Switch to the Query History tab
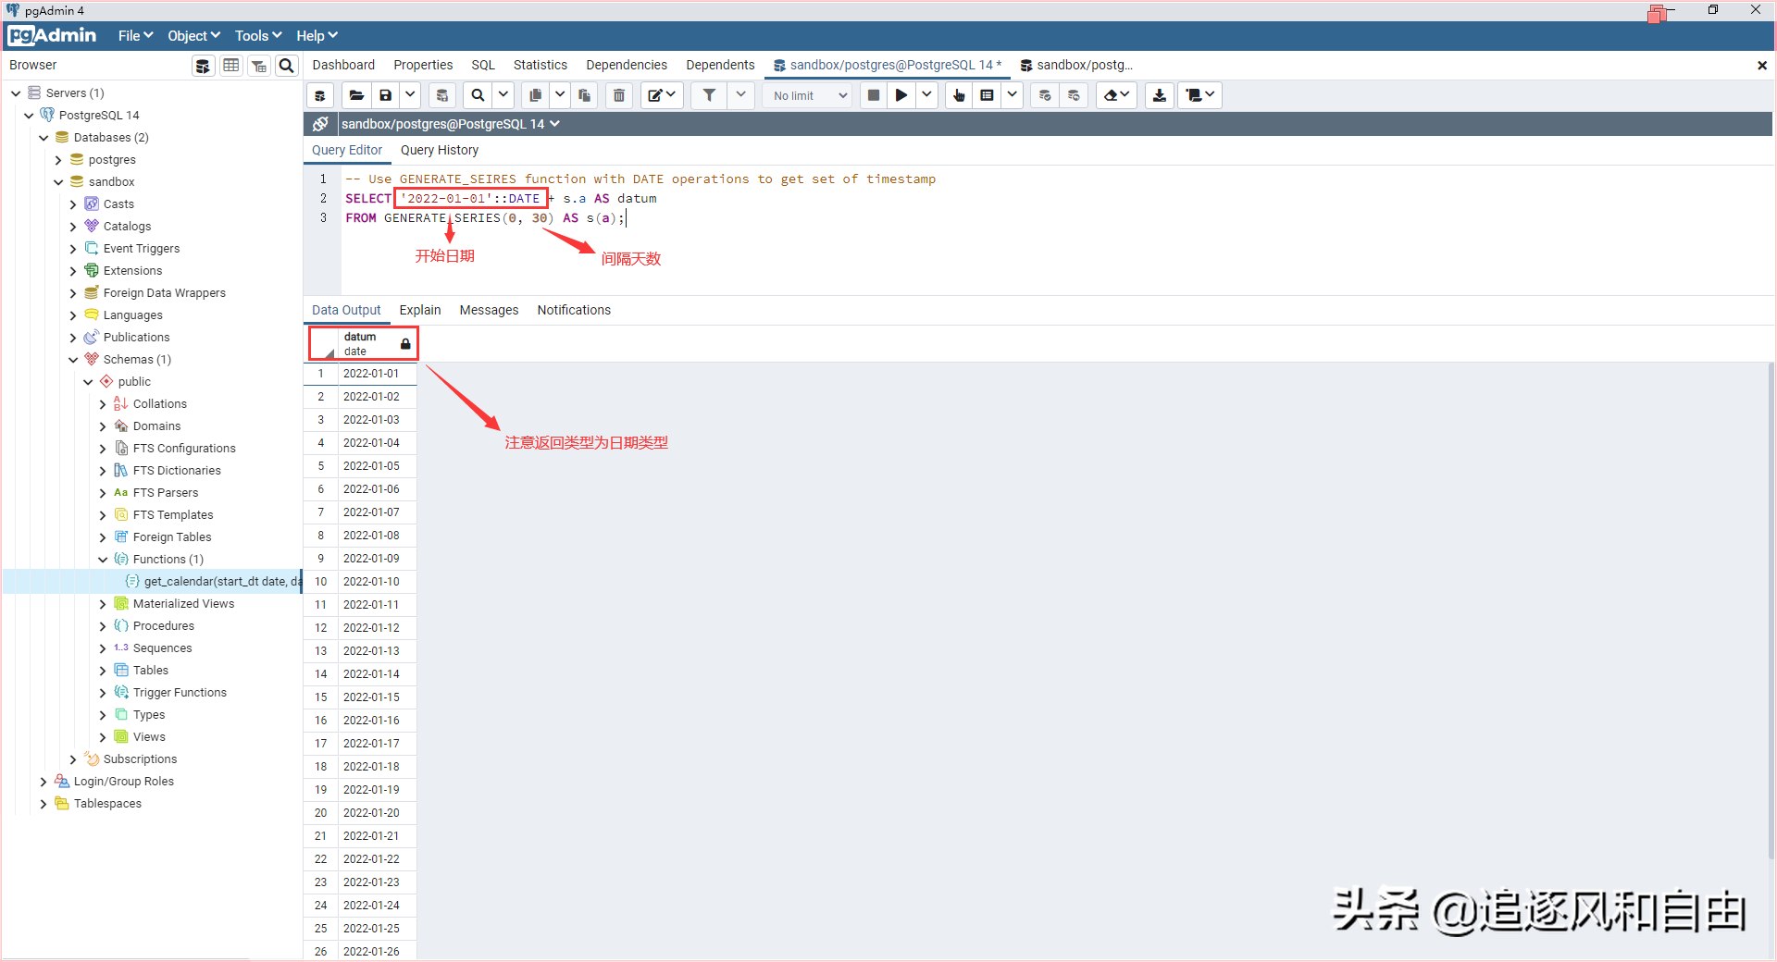Image resolution: width=1777 pixels, height=962 pixels. (x=440, y=151)
